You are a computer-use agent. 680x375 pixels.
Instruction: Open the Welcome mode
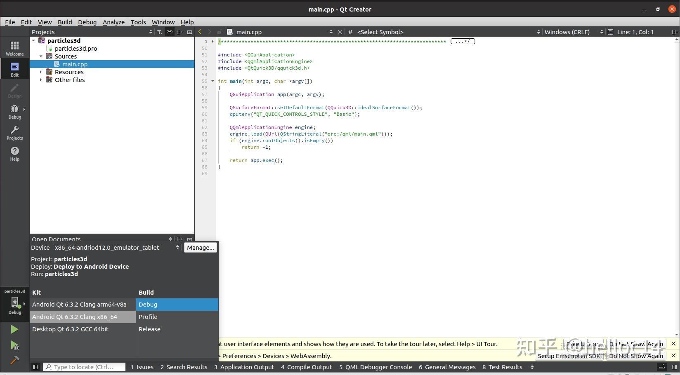(14, 48)
